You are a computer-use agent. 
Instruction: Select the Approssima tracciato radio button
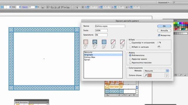(x=130, y=63)
